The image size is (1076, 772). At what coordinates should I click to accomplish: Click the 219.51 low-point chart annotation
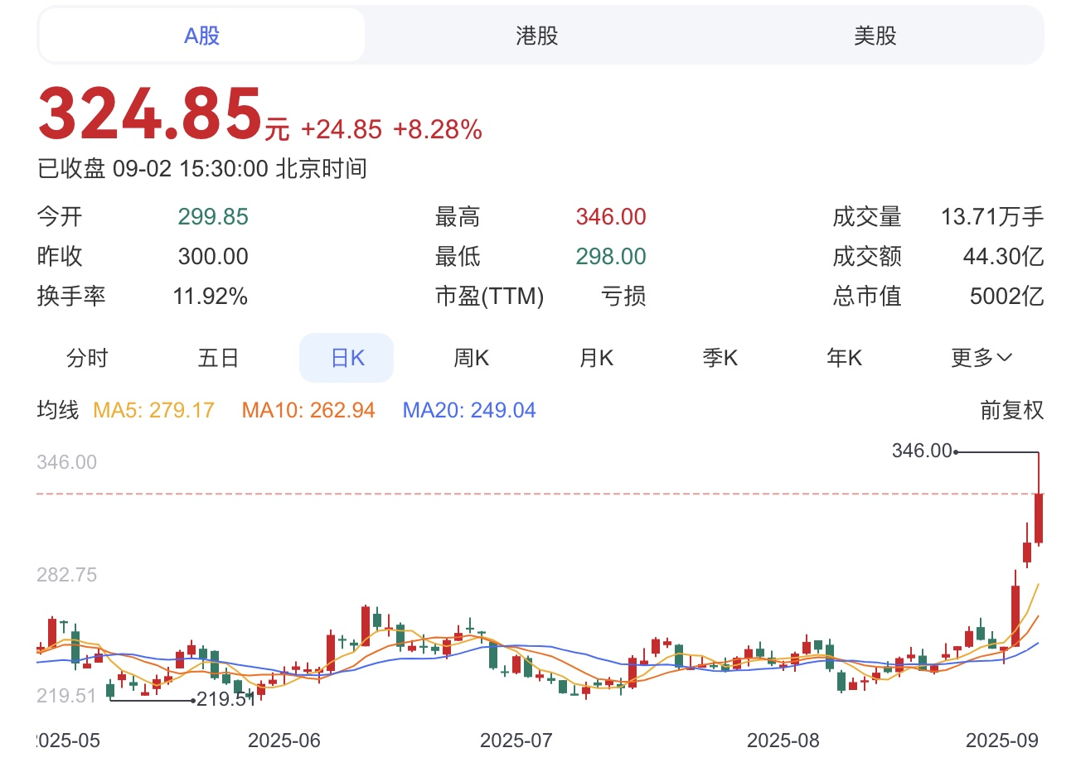point(226,699)
